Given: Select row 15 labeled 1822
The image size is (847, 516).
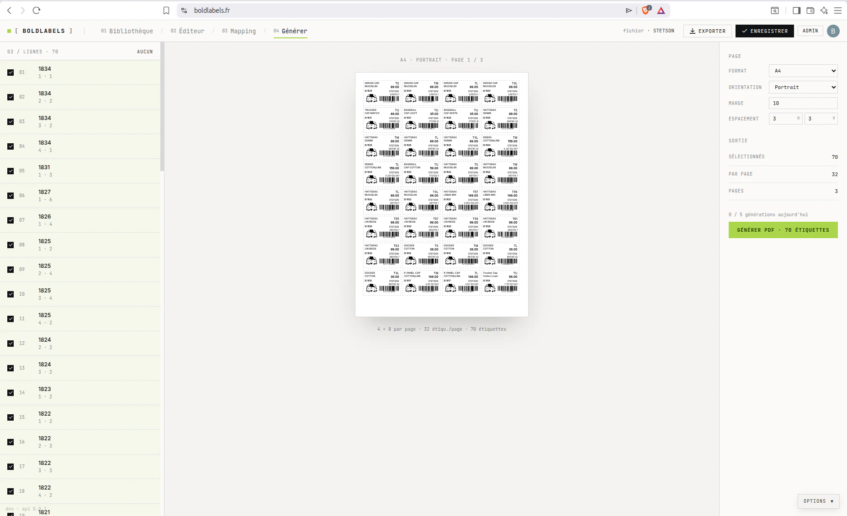Looking at the screenshot, I should (80, 417).
